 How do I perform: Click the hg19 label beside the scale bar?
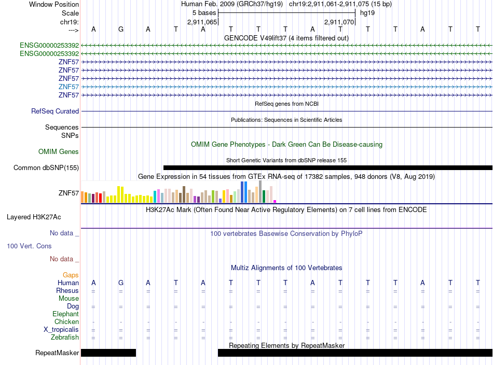(367, 13)
